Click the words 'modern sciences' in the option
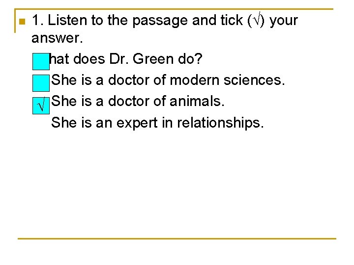The image size is (354, 265). point(227,79)
